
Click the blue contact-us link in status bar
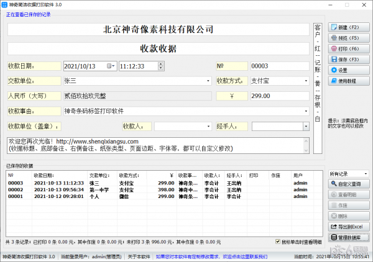click(x=211, y=257)
